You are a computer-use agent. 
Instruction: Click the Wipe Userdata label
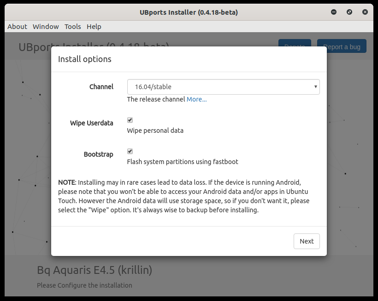tap(92, 123)
